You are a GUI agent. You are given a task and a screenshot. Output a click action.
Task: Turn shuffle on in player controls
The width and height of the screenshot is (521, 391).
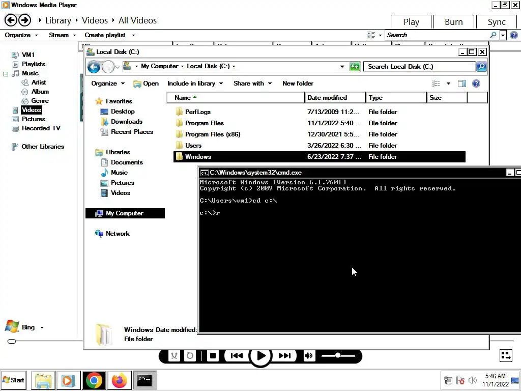[174, 356]
